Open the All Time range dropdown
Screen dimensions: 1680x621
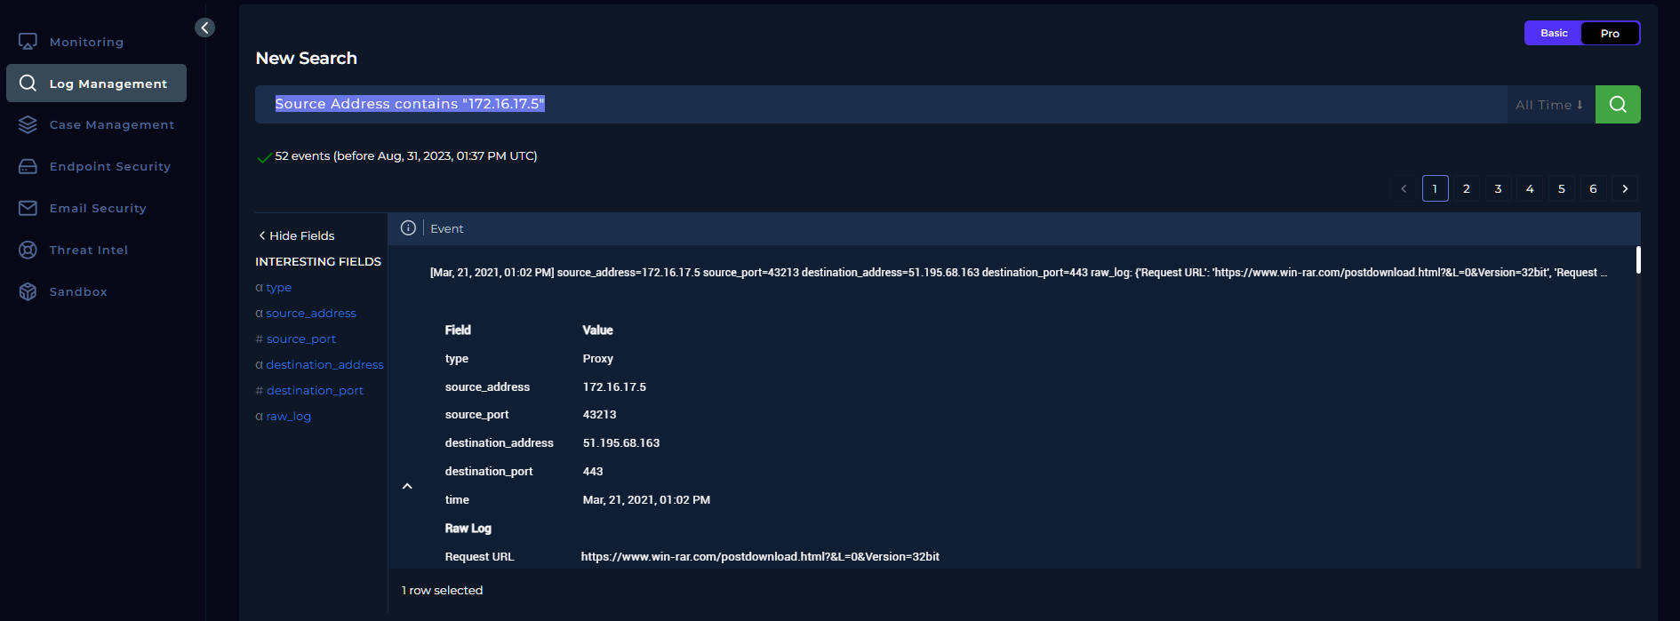1549,105
